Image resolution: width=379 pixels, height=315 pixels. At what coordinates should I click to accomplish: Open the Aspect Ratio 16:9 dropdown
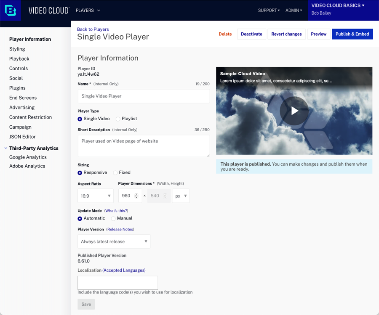(96, 196)
